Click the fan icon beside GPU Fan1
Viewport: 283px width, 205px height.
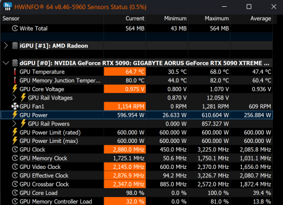[x=15, y=106]
